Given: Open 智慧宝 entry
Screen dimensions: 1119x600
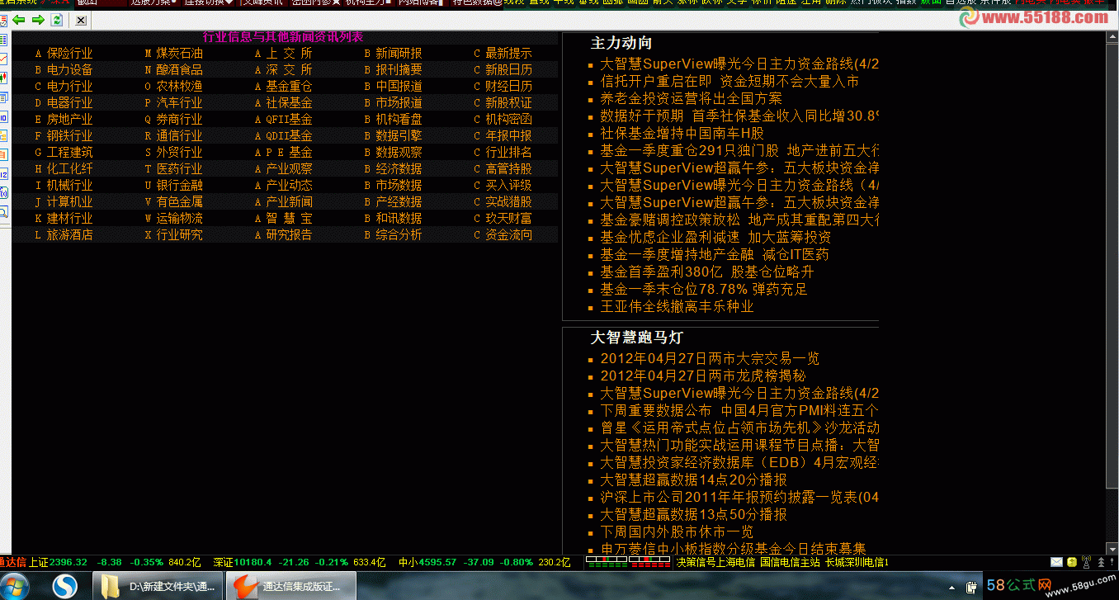Looking at the screenshot, I should coord(289,219).
